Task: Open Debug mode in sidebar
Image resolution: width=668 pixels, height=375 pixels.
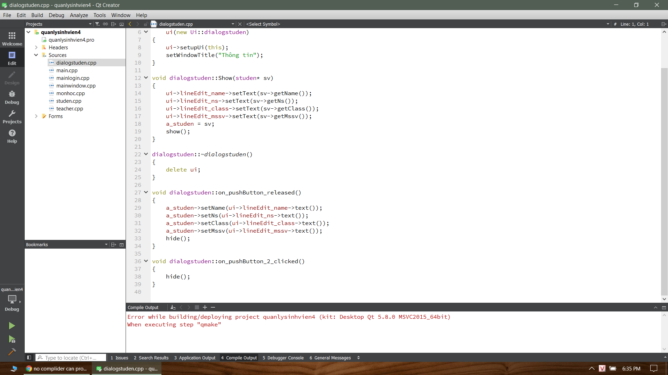Action: pos(12,97)
